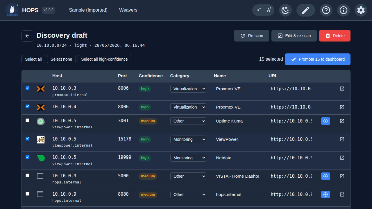Image resolution: width=372 pixels, height=209 pixels.
Task: Open external link for Uptime Kuma row
Action: pyautogui.click(x=342, y=121)
